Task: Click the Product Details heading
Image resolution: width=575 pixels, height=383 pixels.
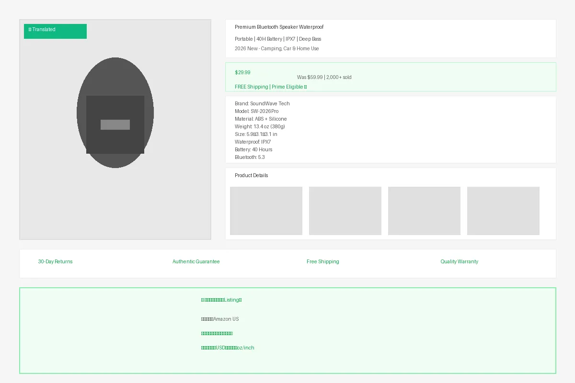Action: coord(252,176)
